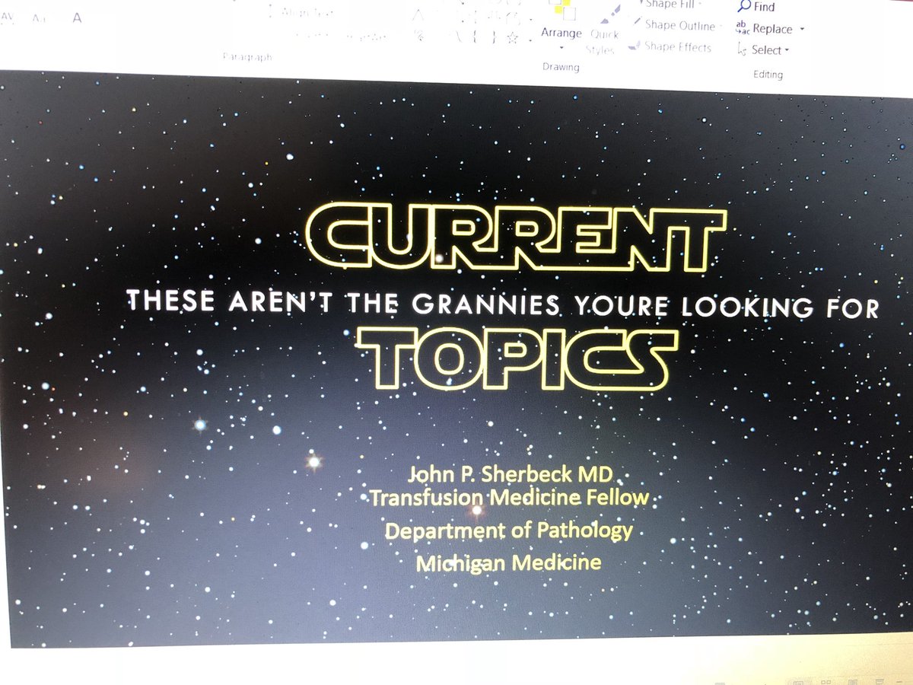Open Find in the Editing group
913x685 pixels.
pos(756,7)
